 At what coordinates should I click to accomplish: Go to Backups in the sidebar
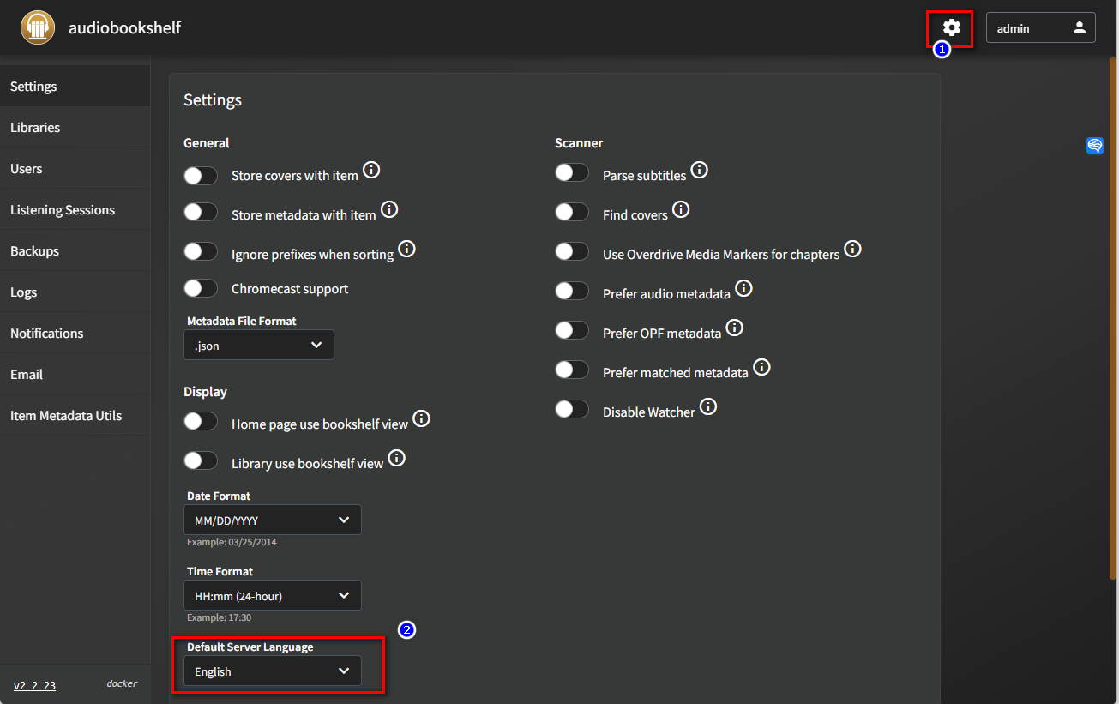tap(34, 251)
